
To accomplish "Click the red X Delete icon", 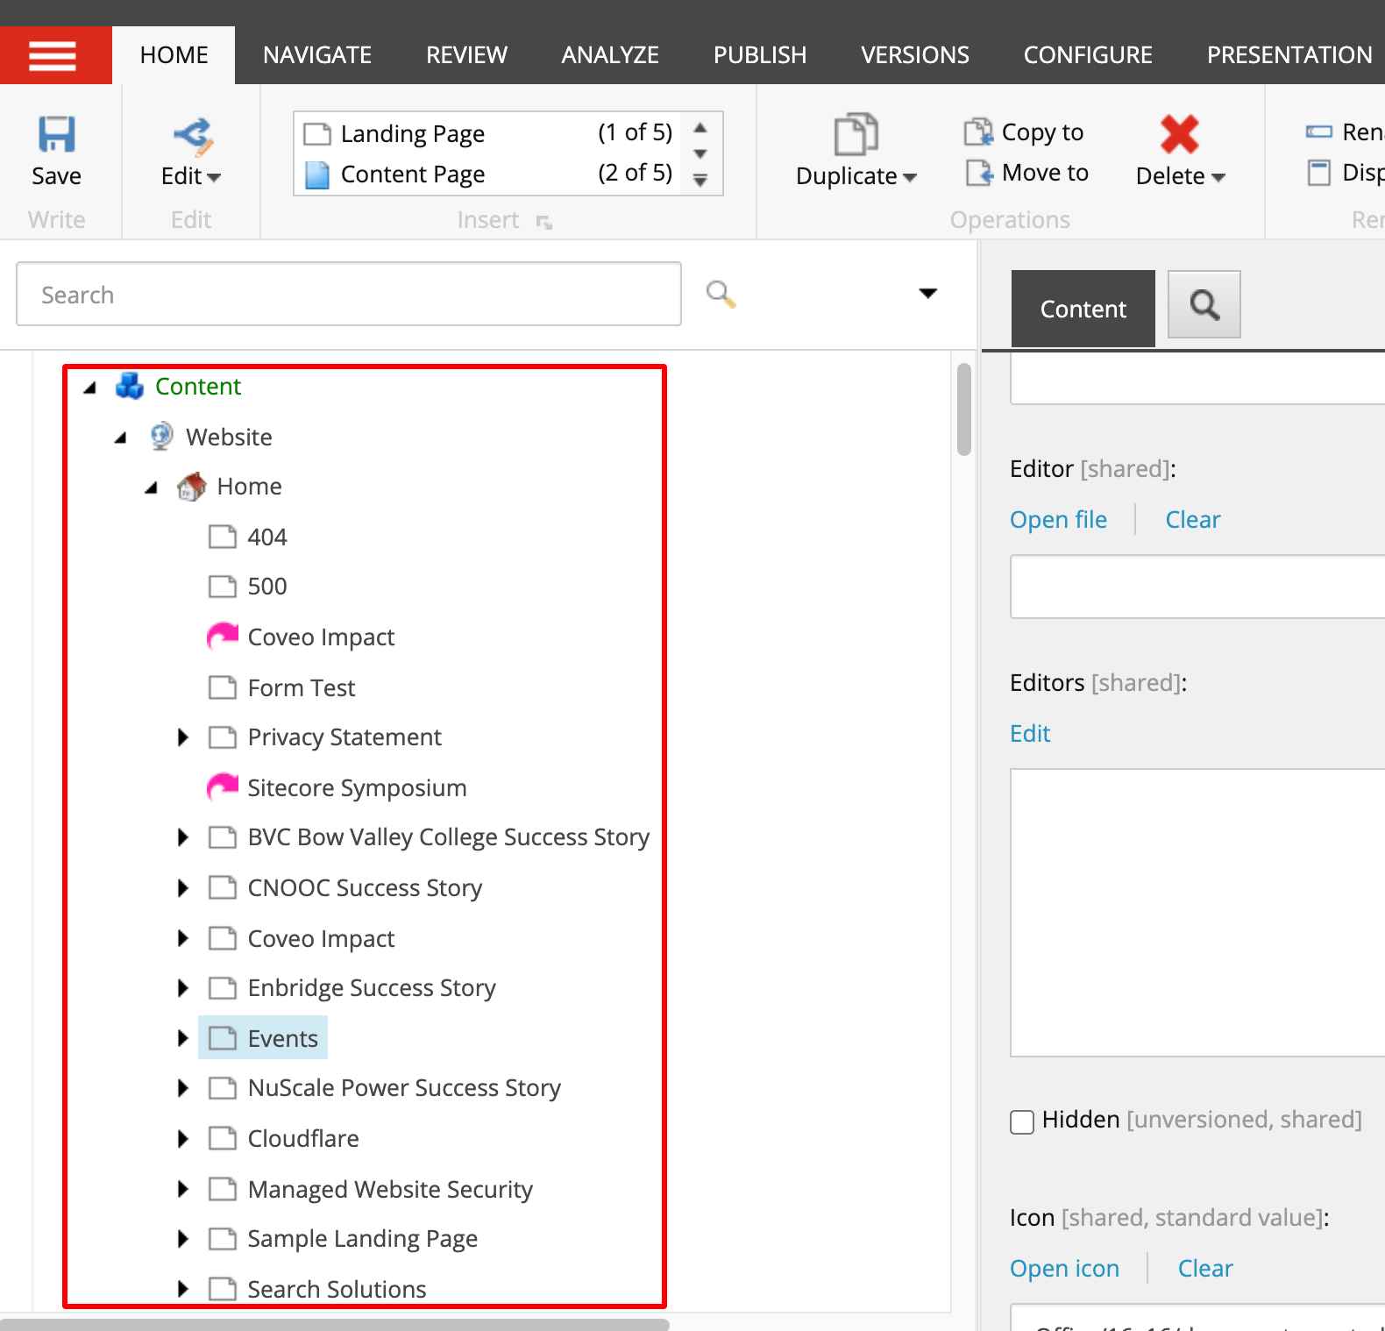I will click(1180, 134).
